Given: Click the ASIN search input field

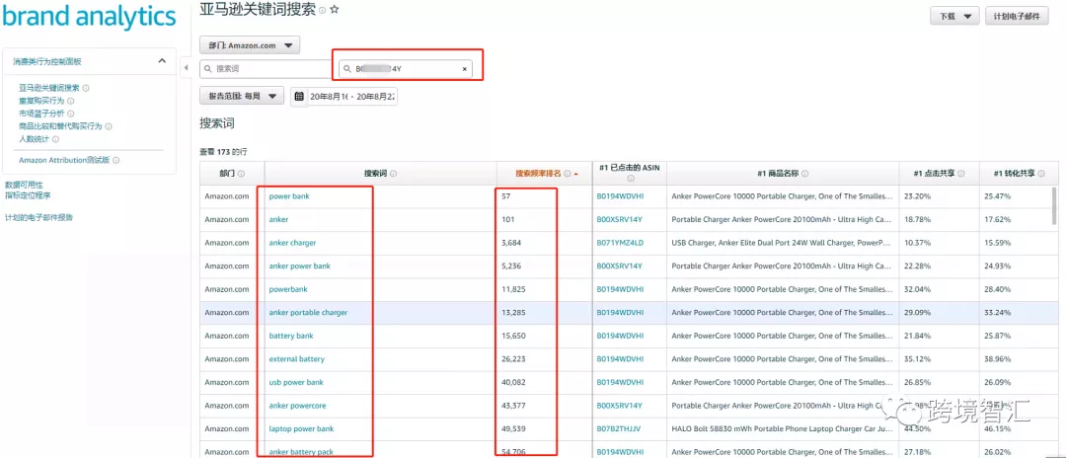Looking at the screenshot, I should (406, 69).
